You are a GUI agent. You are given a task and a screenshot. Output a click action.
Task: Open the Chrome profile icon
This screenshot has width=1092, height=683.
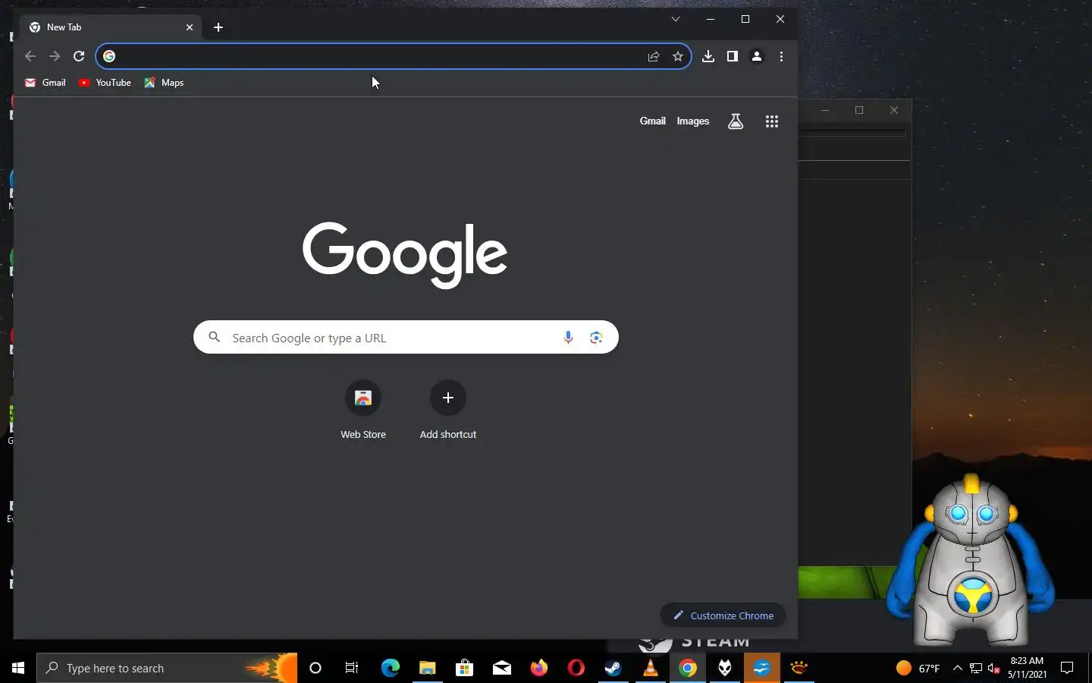[757, 56]
